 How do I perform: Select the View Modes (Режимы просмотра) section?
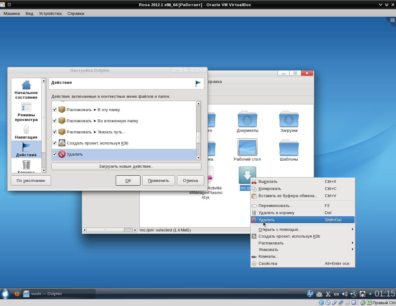[26, 112]
